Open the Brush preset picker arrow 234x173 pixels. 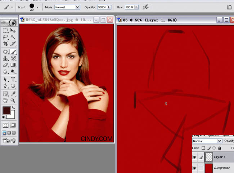(37, 7)
